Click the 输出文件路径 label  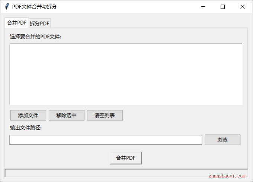[x=26, y=128]
